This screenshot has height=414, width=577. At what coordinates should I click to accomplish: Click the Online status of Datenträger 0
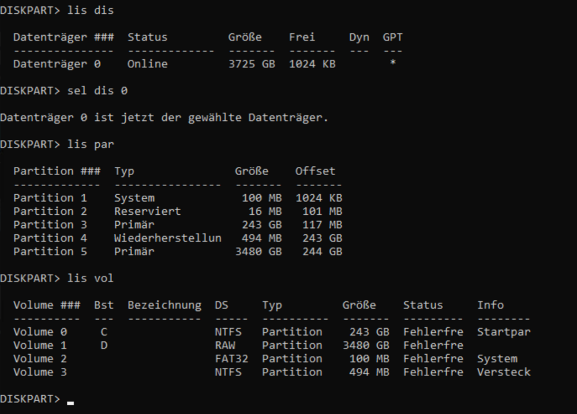tap(148, 64)
